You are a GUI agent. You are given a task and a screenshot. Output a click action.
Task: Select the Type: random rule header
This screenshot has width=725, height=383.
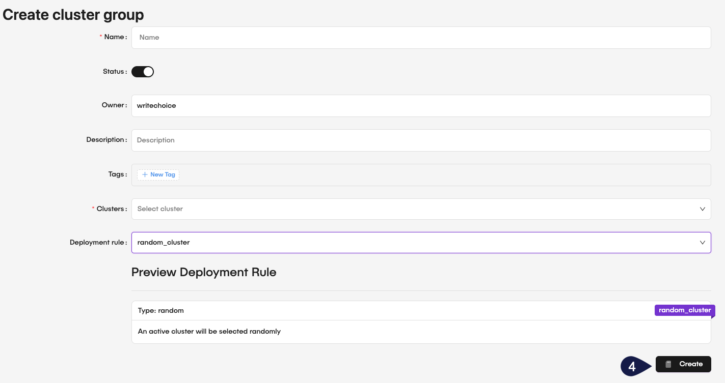pyautogui.click(x=161, y=310)
